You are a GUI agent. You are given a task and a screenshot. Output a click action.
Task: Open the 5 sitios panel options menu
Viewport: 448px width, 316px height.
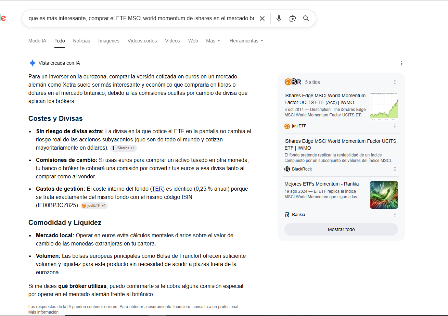(395, 82)
